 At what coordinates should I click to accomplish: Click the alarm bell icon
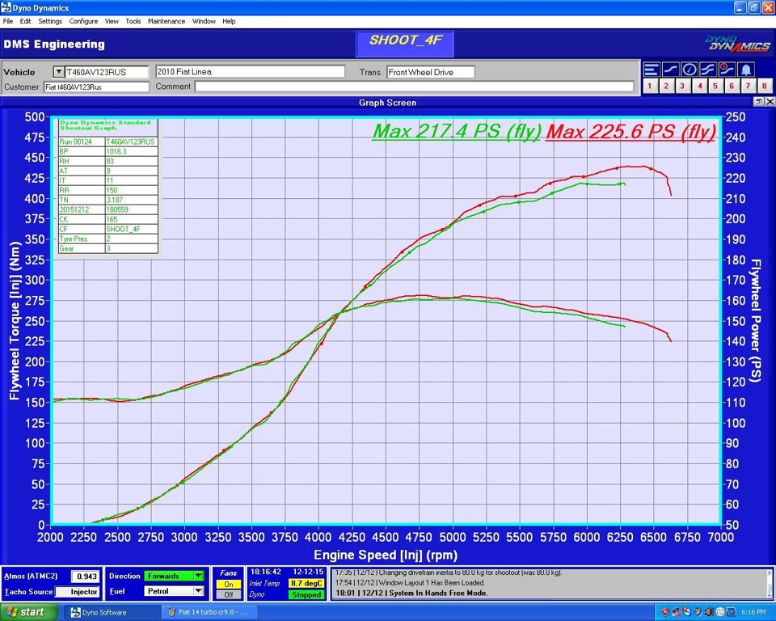tap(746, 70)
